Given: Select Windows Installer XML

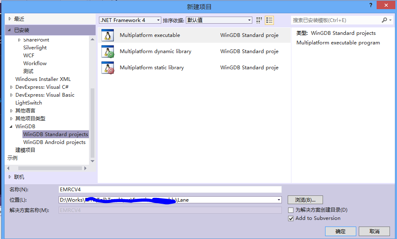Looking at the screenshot, I should [x=43, y=79].
